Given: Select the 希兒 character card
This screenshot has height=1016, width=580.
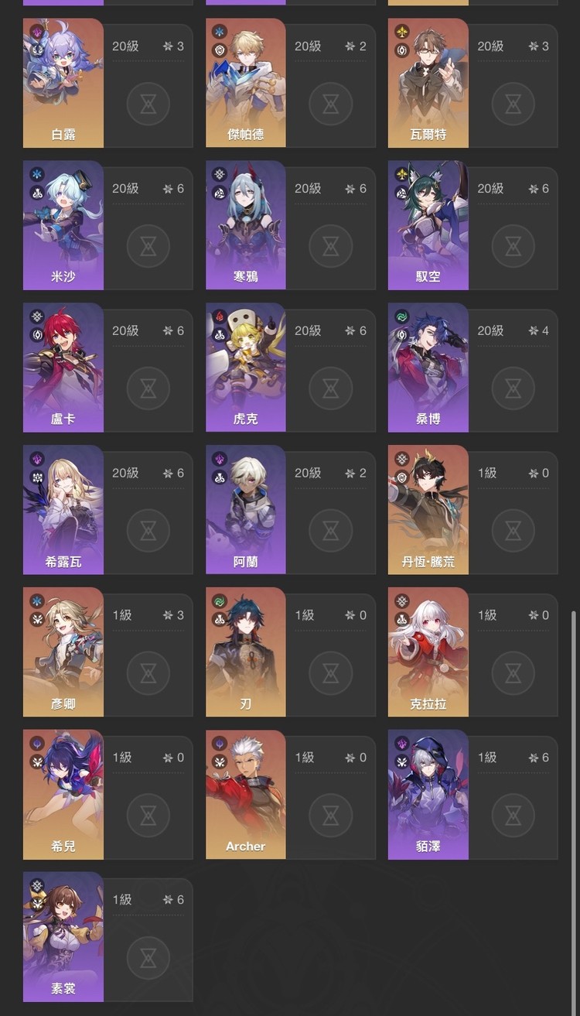Looking at the screenshot, I should 107,795.
